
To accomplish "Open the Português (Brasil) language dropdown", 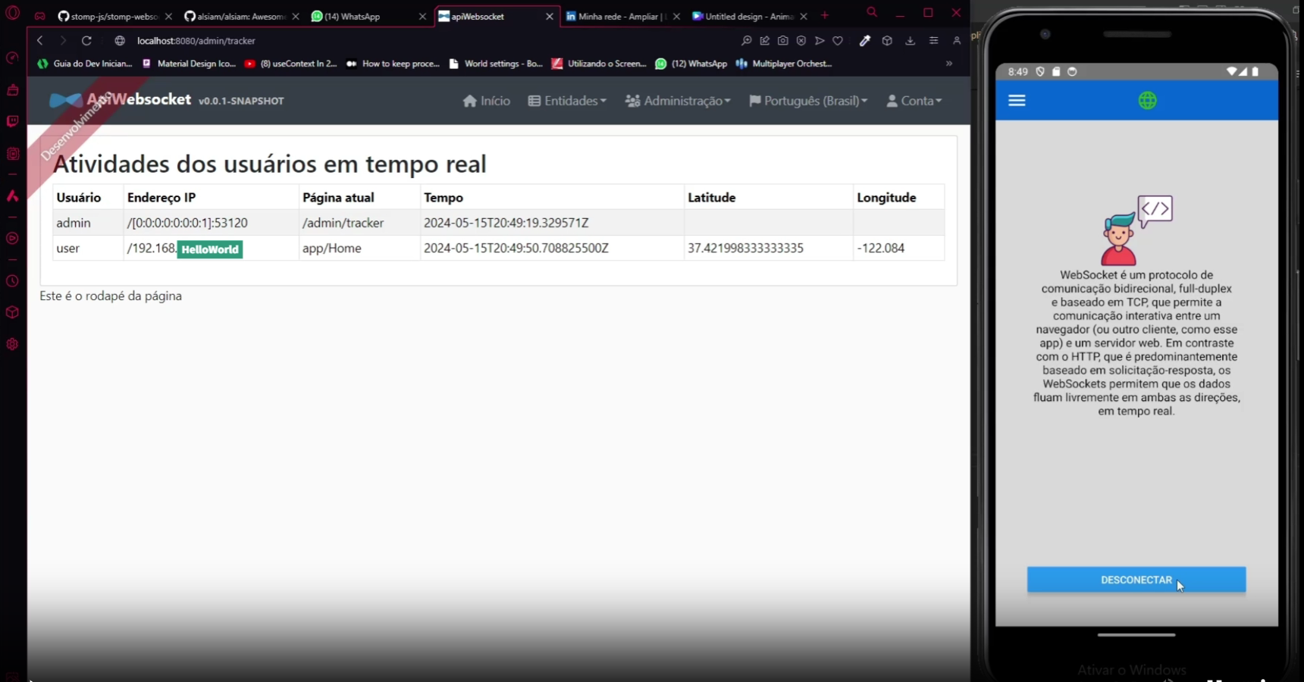I will point(808,101).
